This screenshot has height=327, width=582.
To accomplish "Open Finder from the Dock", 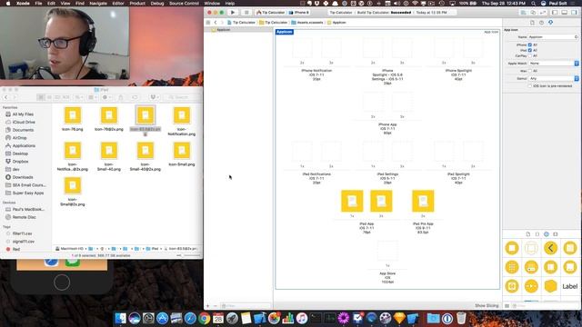I will coord(120,318).
